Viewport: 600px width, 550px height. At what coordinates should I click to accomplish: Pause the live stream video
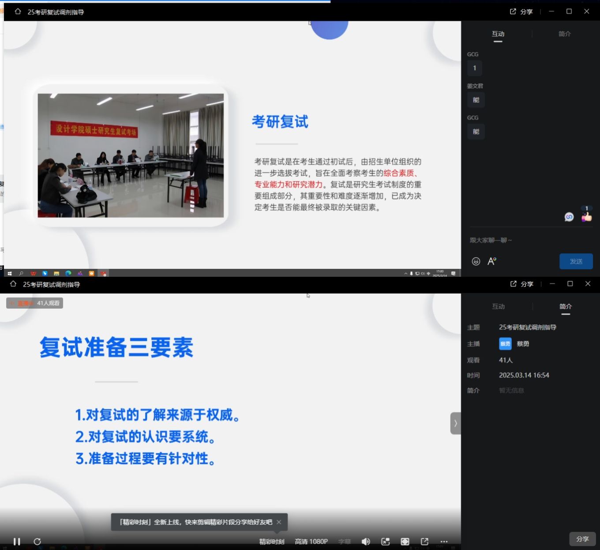[17, 542]
